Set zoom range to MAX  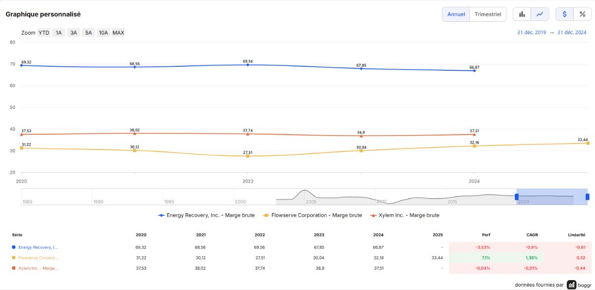click(x=119, y=33)
